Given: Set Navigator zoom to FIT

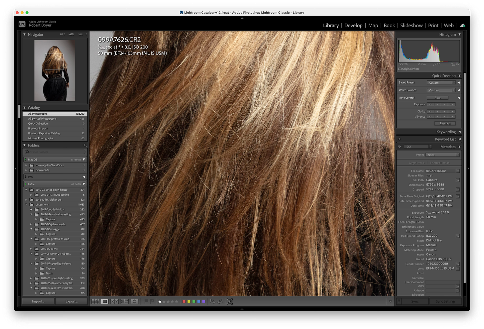Looking at the screenshot, I should coord(62,35).
